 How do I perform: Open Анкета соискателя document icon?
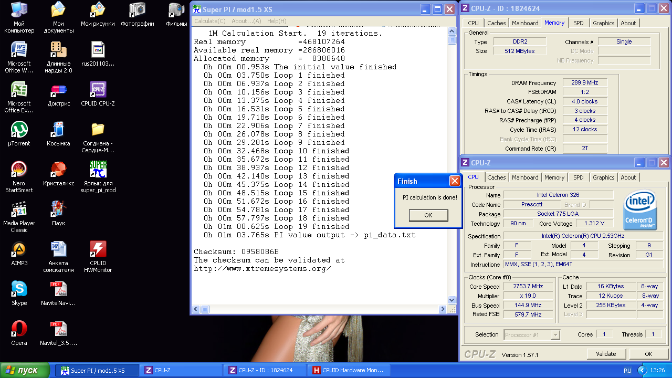coord(58,249)
